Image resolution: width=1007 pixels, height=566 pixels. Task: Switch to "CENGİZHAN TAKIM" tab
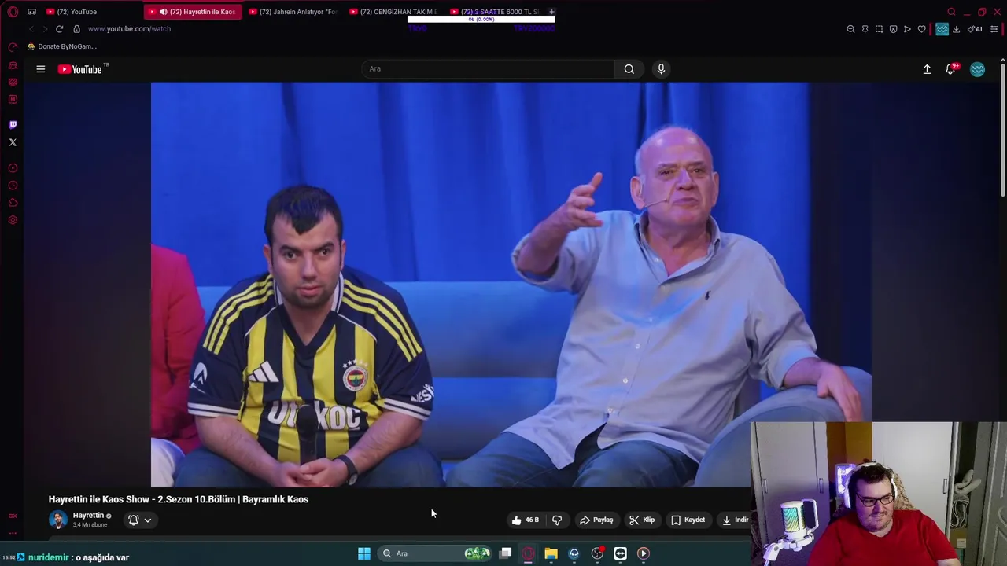[x=393, y=12]
